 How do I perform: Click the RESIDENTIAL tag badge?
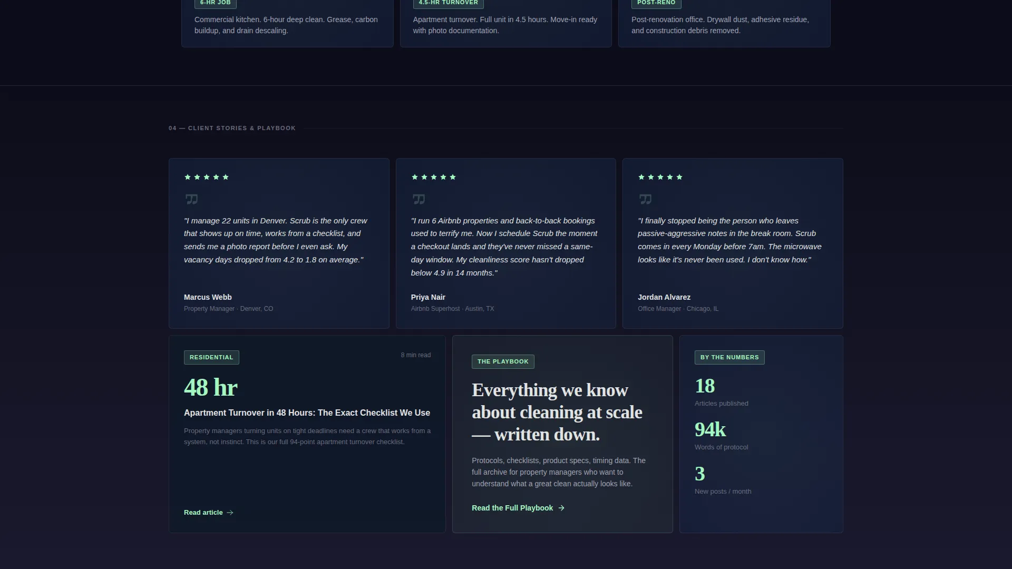[211, 357]
